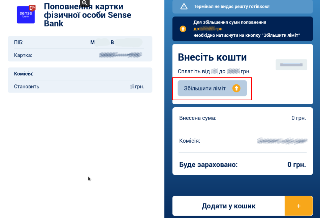Image resolution: width=320 pixels, height=218 pixels.
Task: Click the cash slot graphic beside Внесіть кошти
Action: coord(291,65)
